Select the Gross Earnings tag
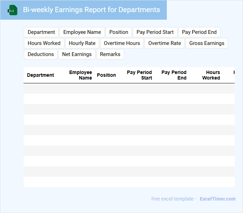This screenshot has width=243, height=213. coord(207,43)
